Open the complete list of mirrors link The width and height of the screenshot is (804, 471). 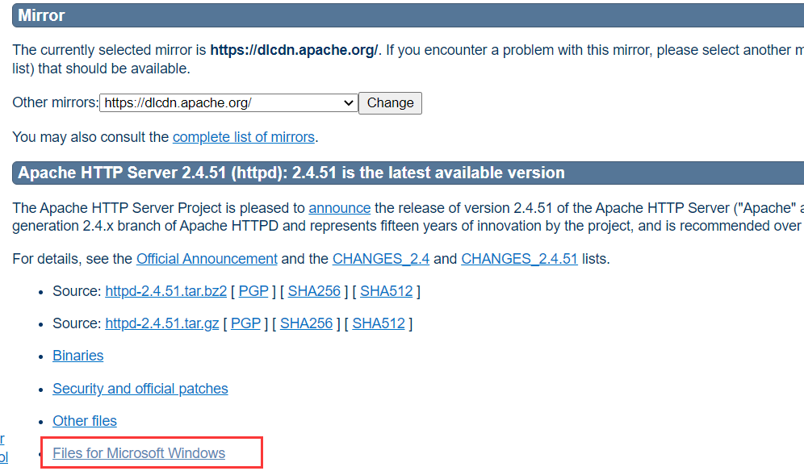pos(243,137)
